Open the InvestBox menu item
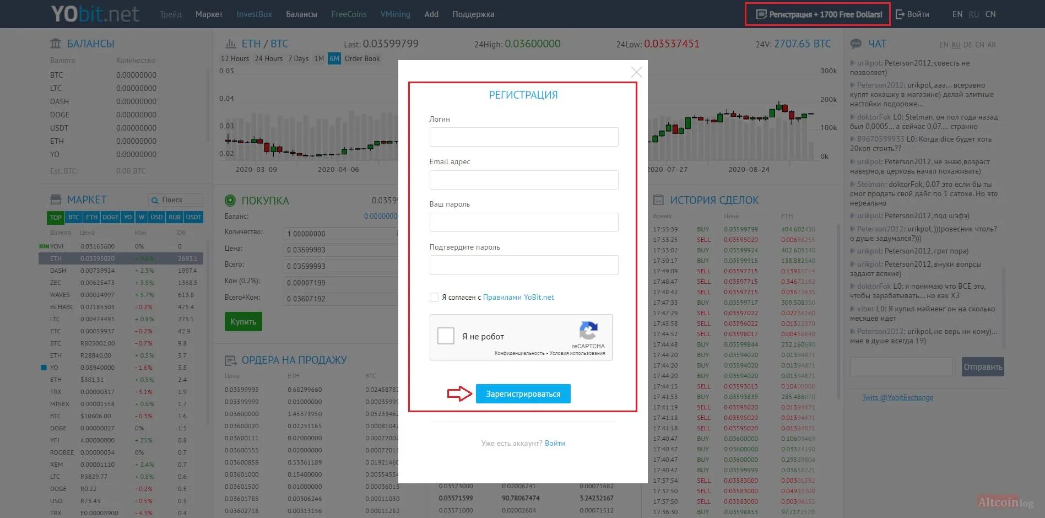 (255, 14)
